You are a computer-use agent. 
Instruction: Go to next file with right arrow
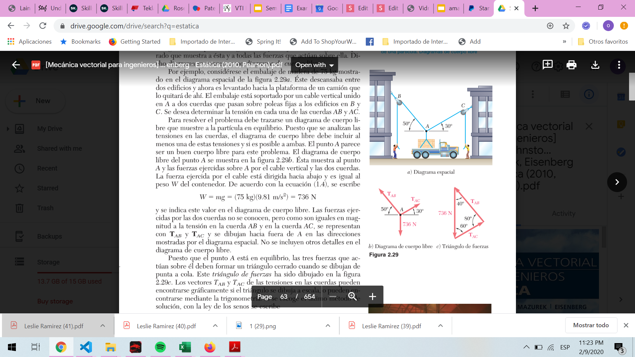(x=617, y=182)
